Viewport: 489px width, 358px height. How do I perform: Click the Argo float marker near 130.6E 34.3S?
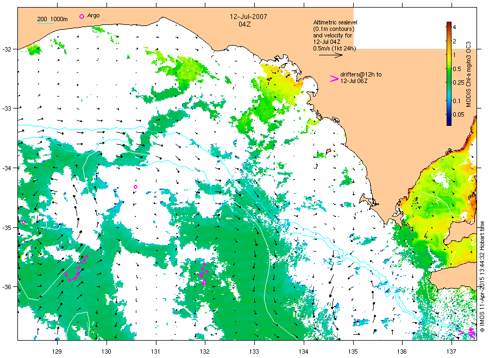135,187
